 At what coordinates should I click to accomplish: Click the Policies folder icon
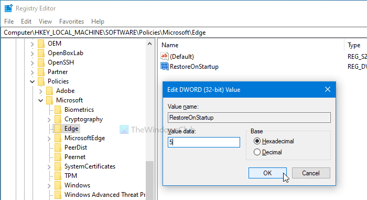click(x=41, y=81)
